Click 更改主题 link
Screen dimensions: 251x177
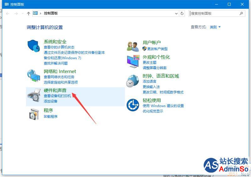coord(150,63)
